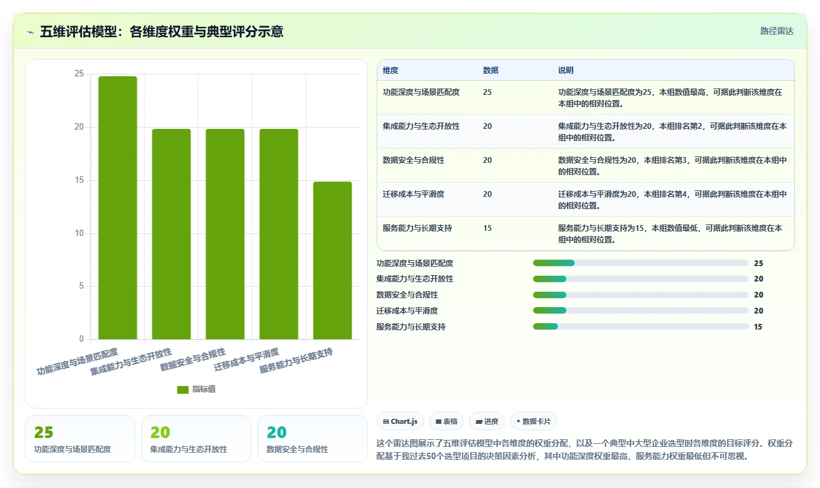Click the 功能深度与场景匹配度 progress bar
The height and width of the screenshot is (488, 820).
pos(641,263)
